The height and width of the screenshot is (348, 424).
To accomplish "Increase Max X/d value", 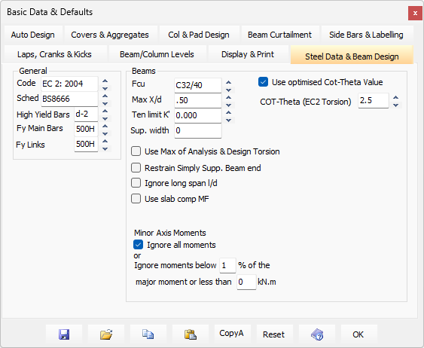I will pos(228,98).
